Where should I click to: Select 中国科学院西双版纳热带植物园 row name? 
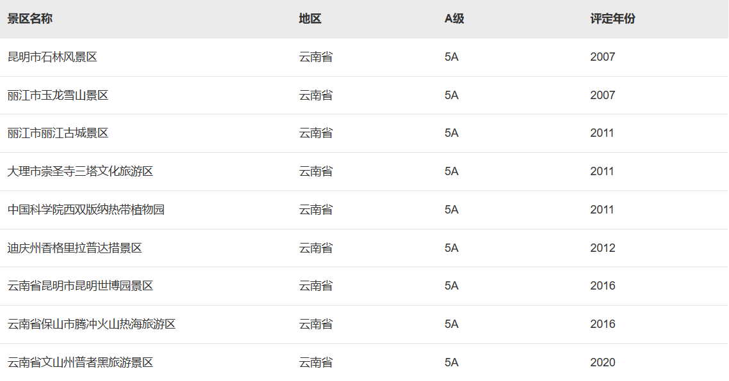[86, 210]
